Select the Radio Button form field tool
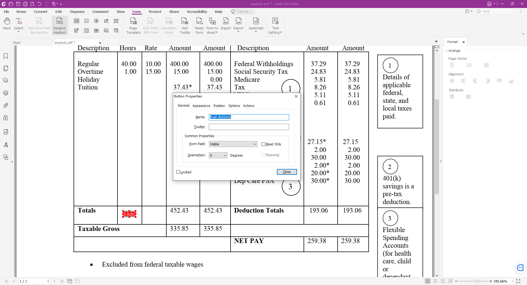The width and height of the screenshot is (527, 285). (x=96, y=21)
